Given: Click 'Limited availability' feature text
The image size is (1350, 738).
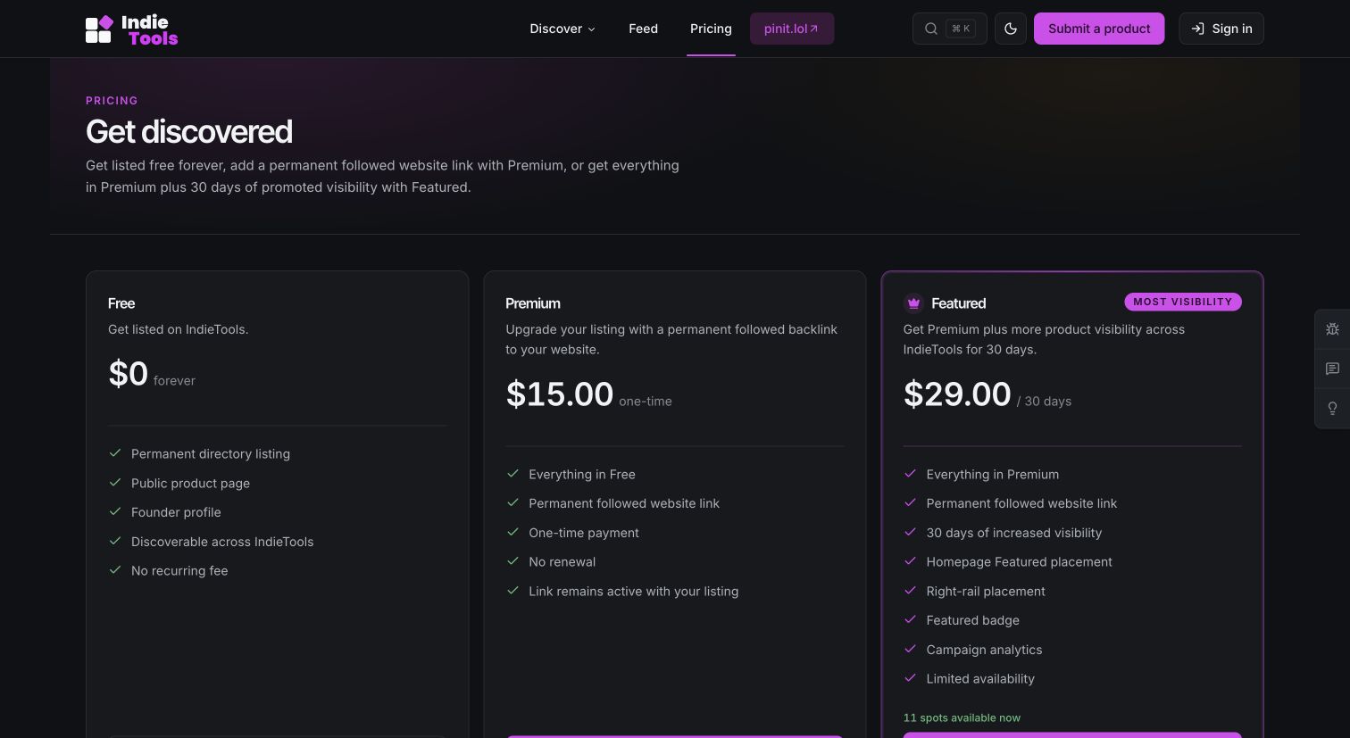Looking at the screenshot, I should pyautogui.click(x=980, y=679).
